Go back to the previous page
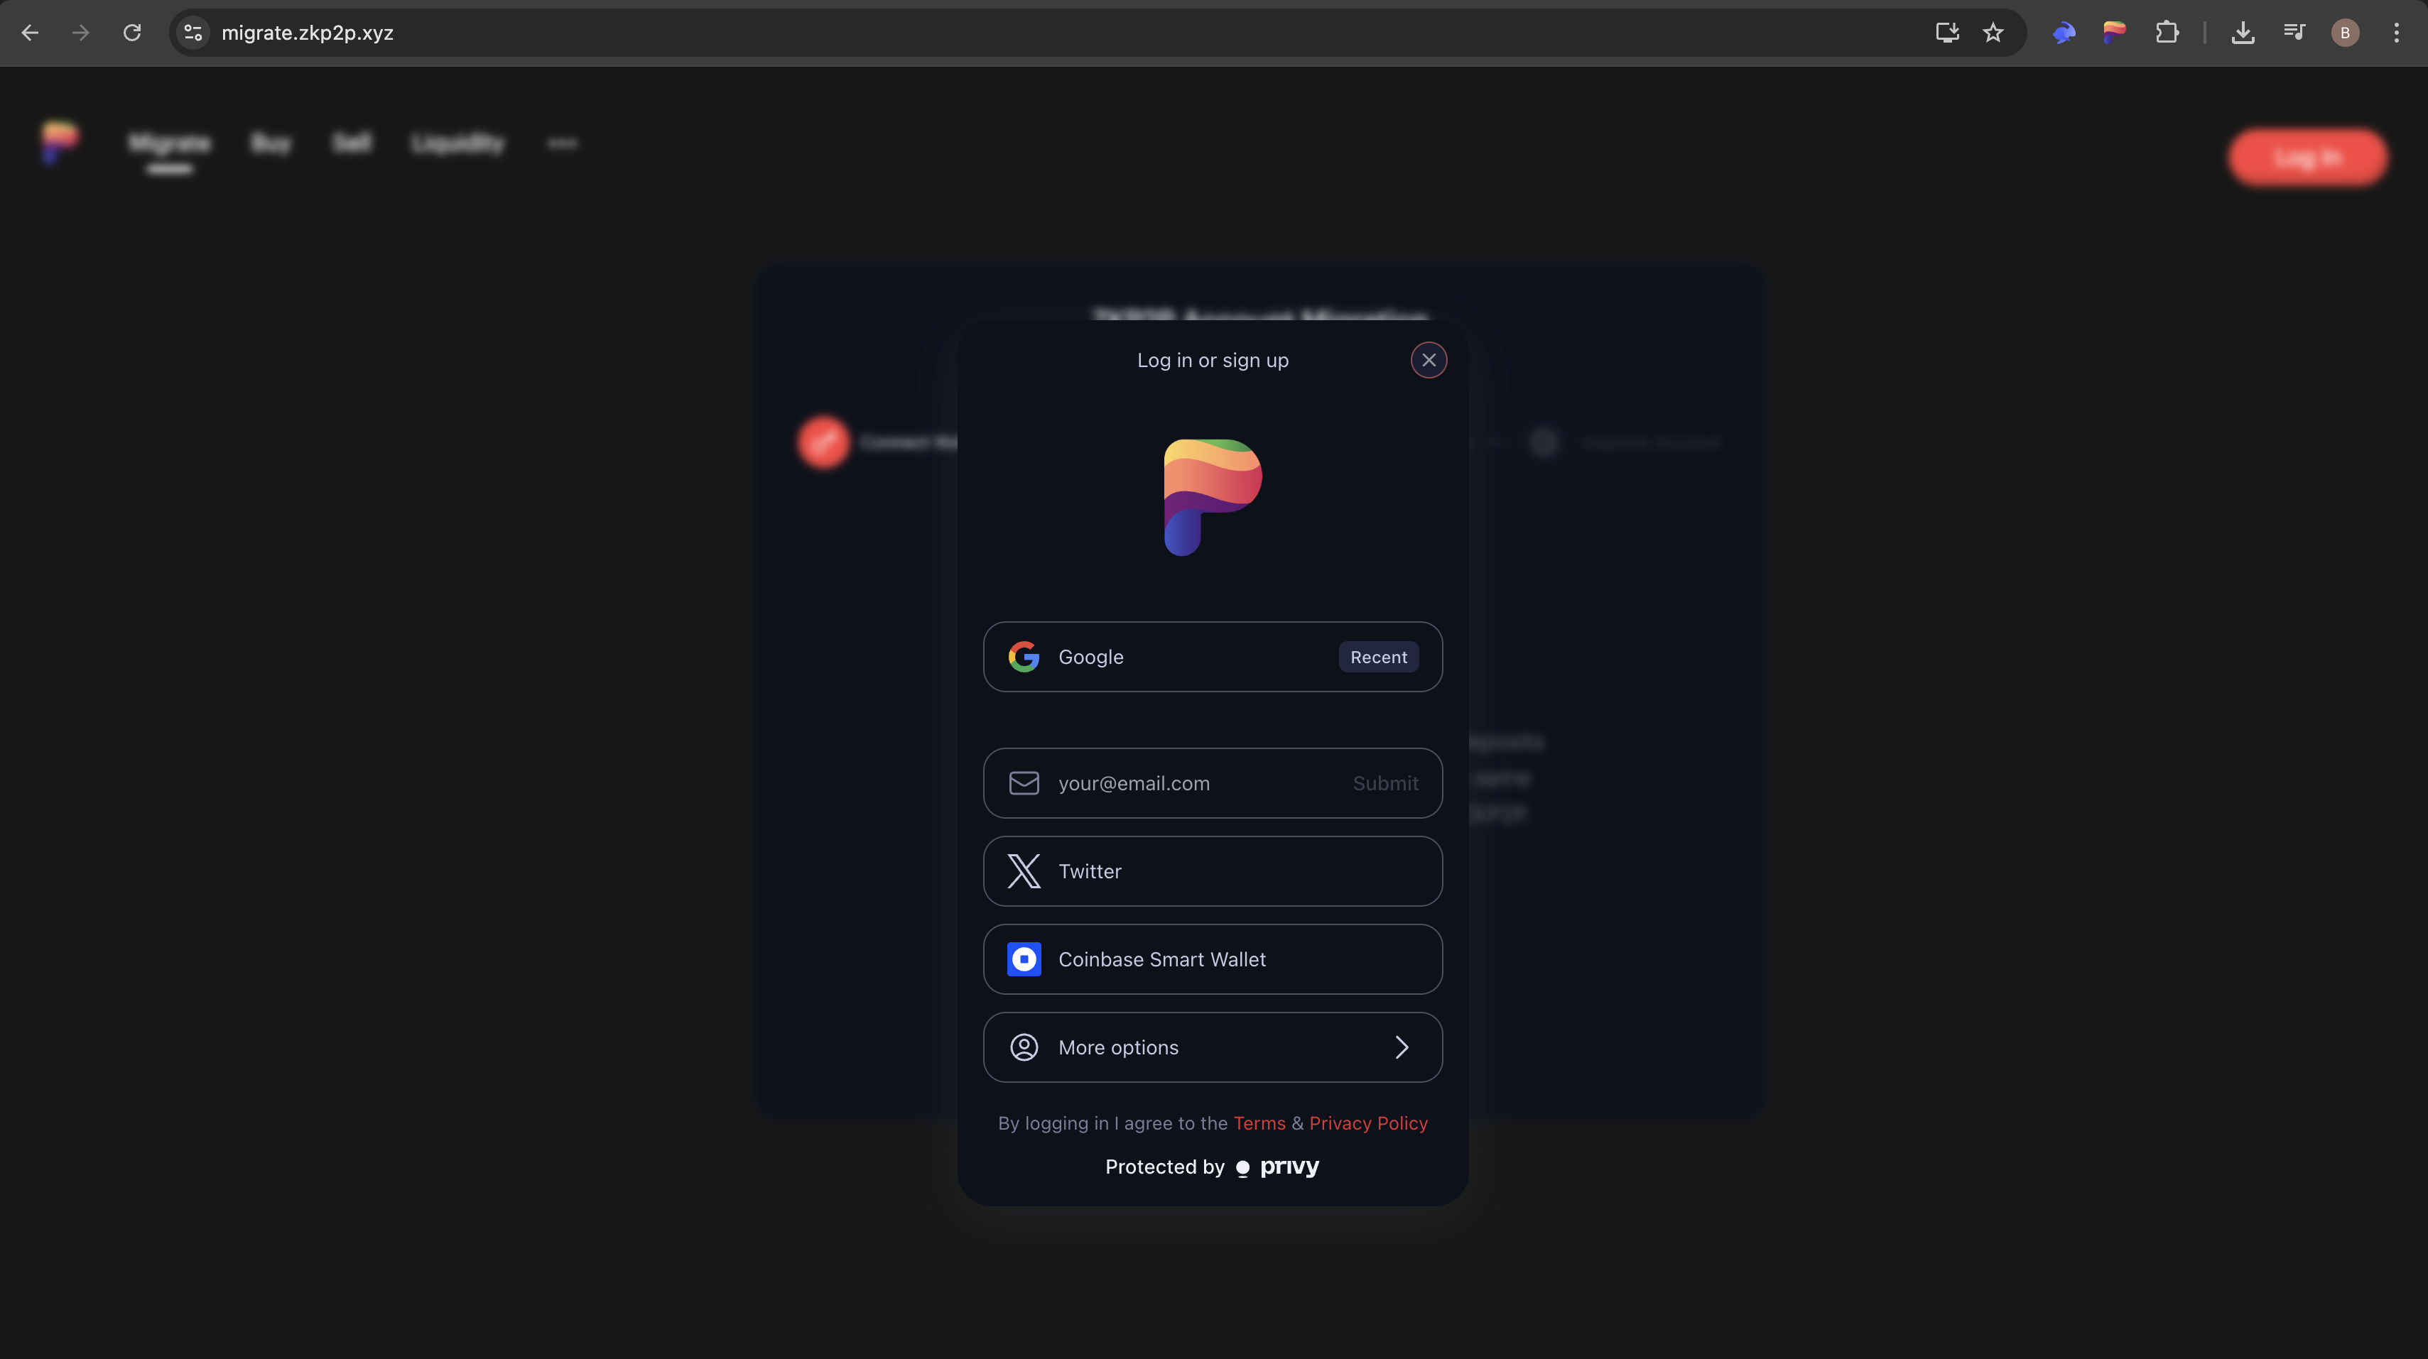Image resolution: width=2428 pixels, height=1359 pixels. [30, 33]
